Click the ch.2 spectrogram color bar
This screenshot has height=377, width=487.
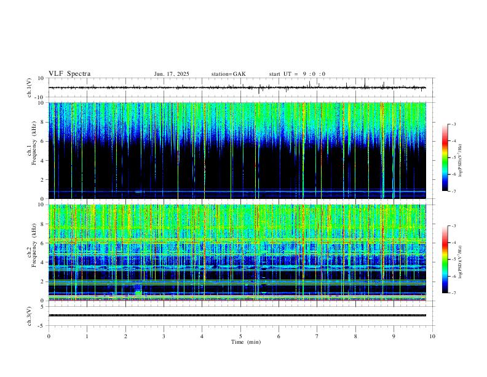(445, 259)
